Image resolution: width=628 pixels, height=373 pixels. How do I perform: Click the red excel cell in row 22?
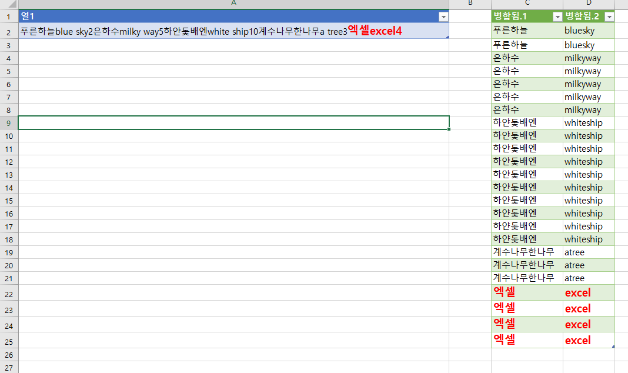point(589,292)
